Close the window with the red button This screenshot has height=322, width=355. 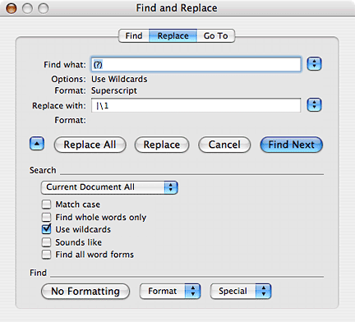coord(12,8)
